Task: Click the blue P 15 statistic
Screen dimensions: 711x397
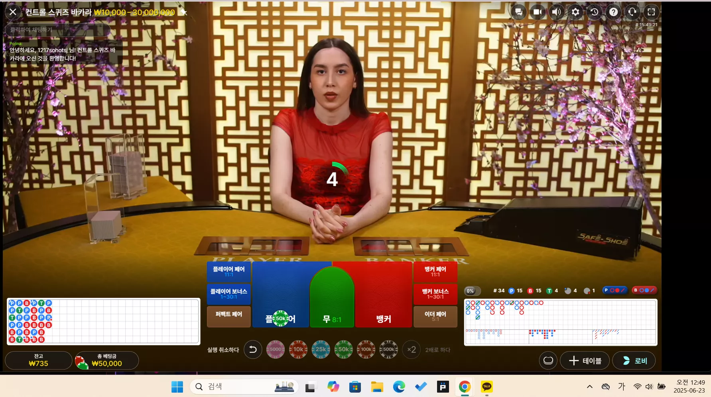Action: 516,291
